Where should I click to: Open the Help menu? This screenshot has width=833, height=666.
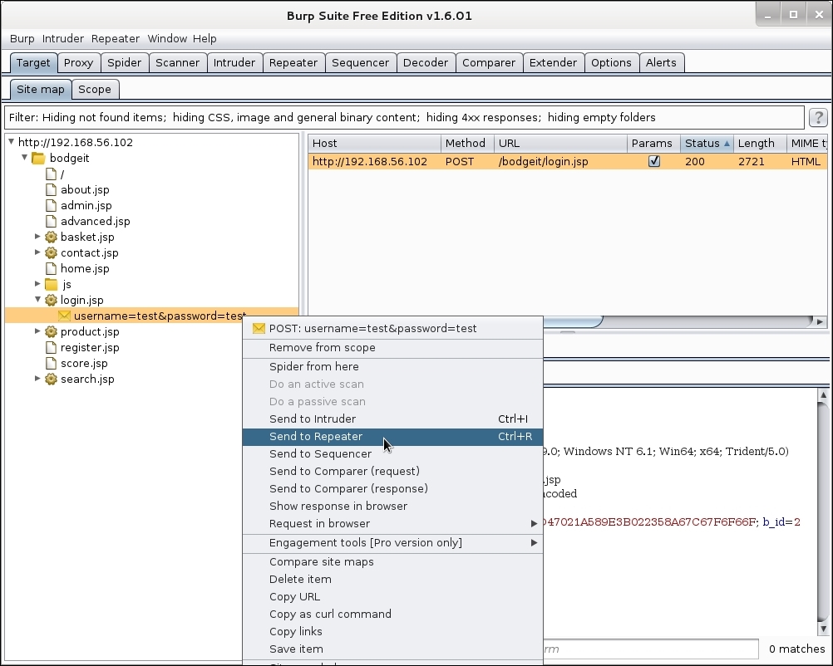click(x=205, y=39)
